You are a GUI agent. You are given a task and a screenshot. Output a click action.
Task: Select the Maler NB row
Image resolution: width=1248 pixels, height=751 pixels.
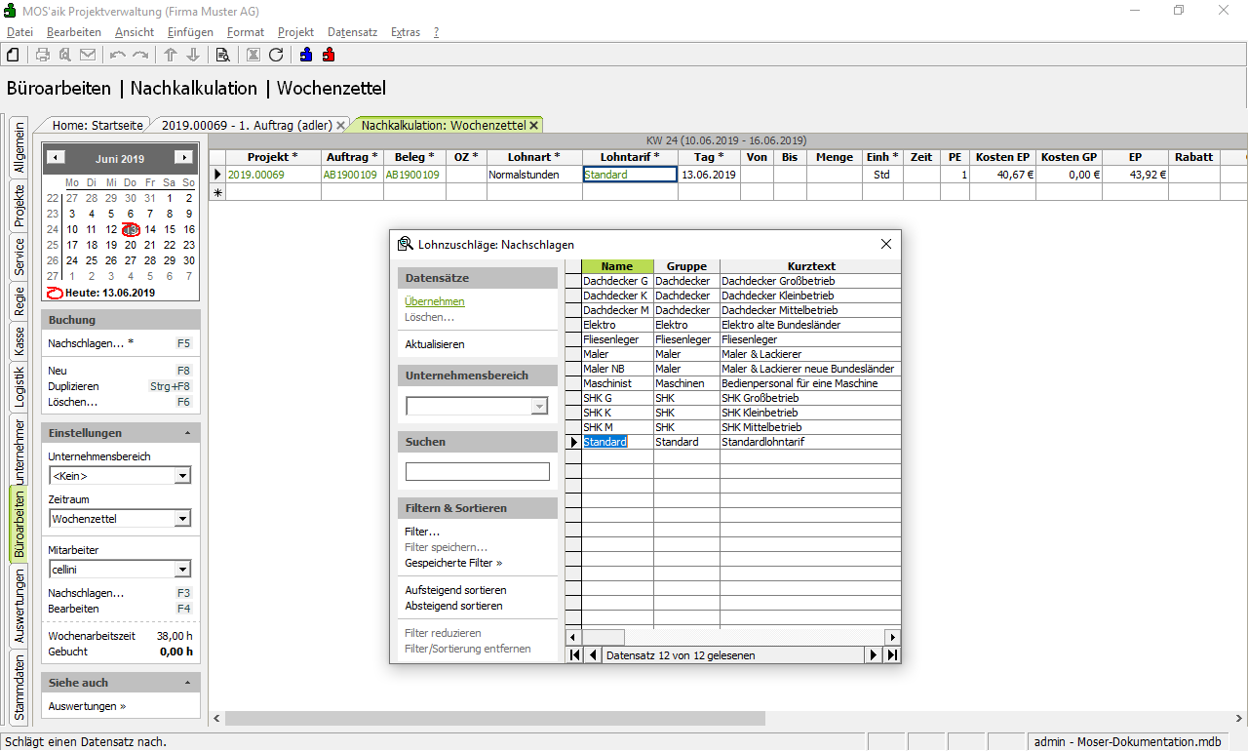604,369
